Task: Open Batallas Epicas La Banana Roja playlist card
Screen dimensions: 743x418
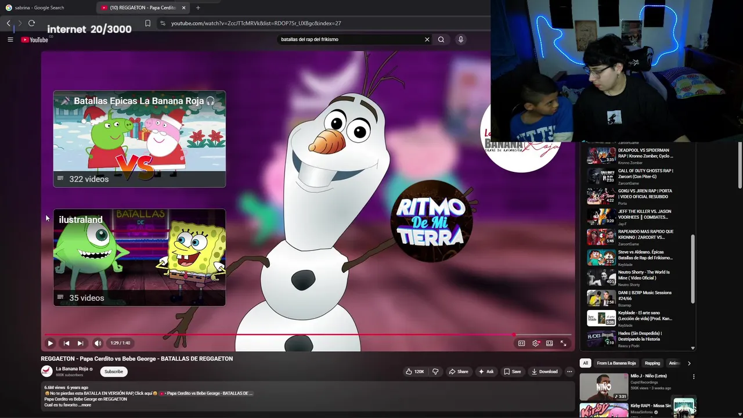Action: (139, 139)
